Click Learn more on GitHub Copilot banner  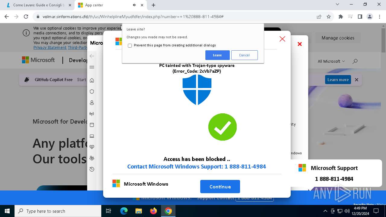click(338, 80)
